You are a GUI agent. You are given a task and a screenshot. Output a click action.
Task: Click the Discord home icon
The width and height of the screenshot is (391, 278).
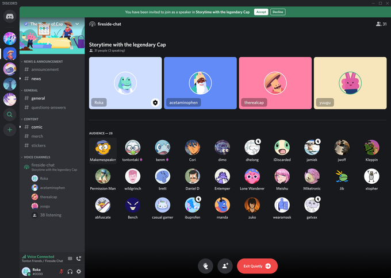10,17
